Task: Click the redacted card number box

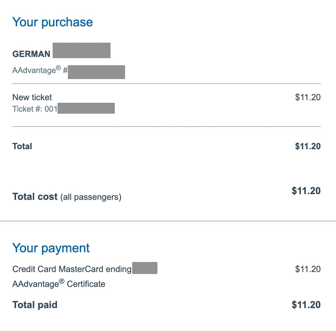Action: pyautogui.click(x=145, y=268)
